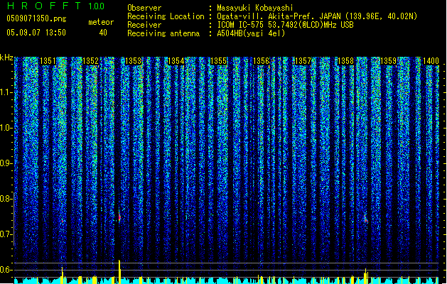Click the 1357 time marker
This screenshot has height=284, width=447.
point(303,61)
